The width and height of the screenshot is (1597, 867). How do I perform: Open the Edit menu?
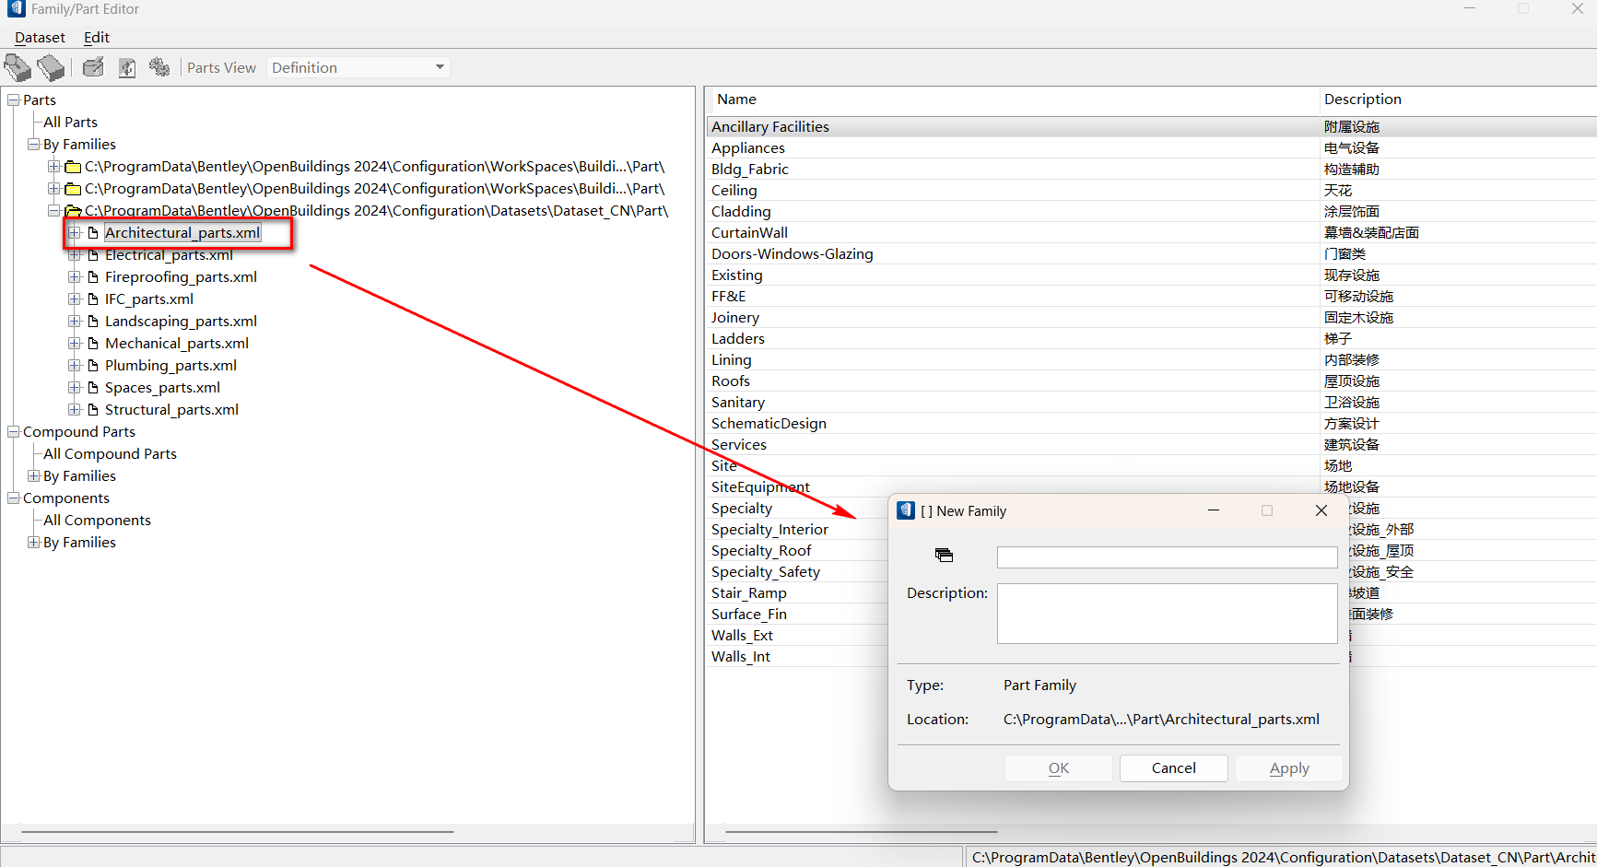point(97,38)
